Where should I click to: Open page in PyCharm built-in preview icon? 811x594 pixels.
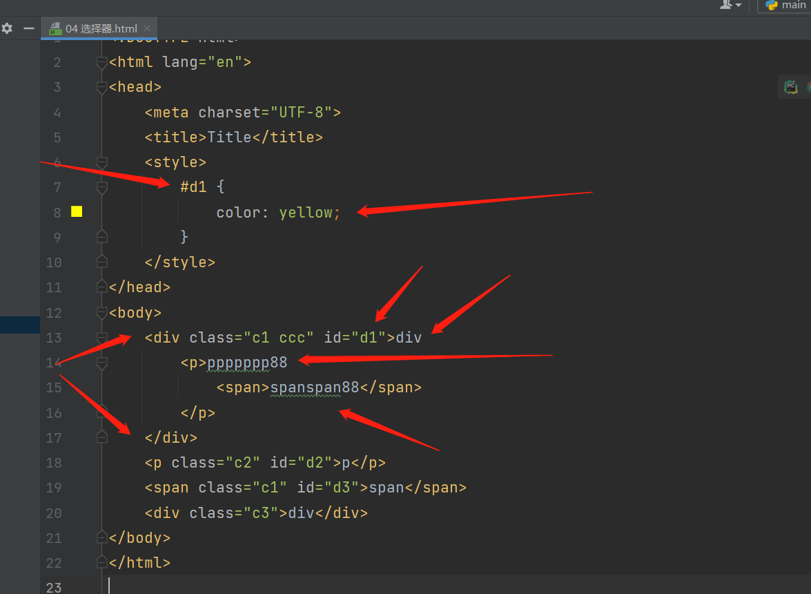(x=790, y=87)
